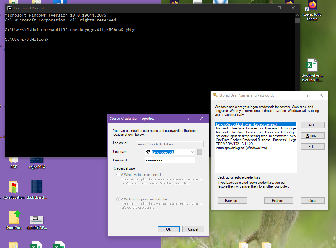Image resolution: width=336 pixels, height=248 pixels.
Task: Click help icon in Stored User Names dialog
Action: [308, 95]
